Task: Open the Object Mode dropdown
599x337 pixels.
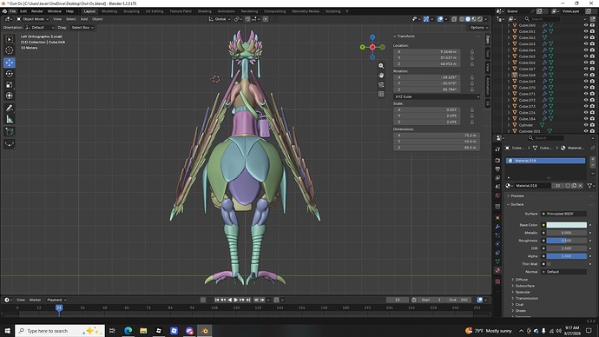Action: click(32, 19)
